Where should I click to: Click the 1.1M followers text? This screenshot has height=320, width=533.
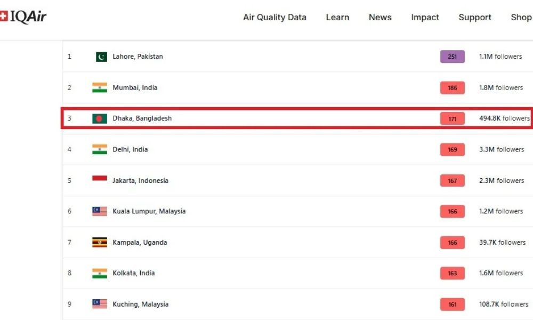pyautogui.click(x=500, y=57)
